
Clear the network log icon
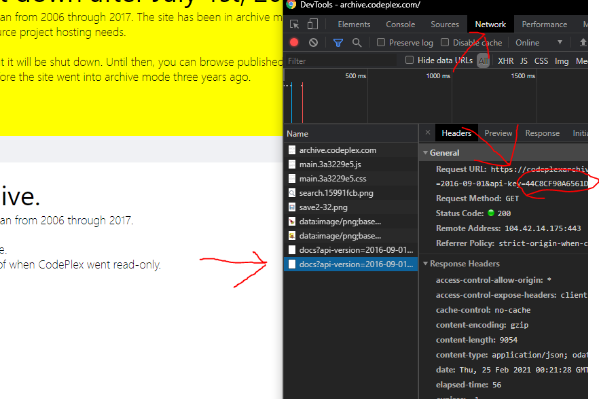pos(313,42)
